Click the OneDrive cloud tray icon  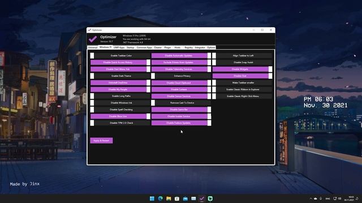point(316,198)
